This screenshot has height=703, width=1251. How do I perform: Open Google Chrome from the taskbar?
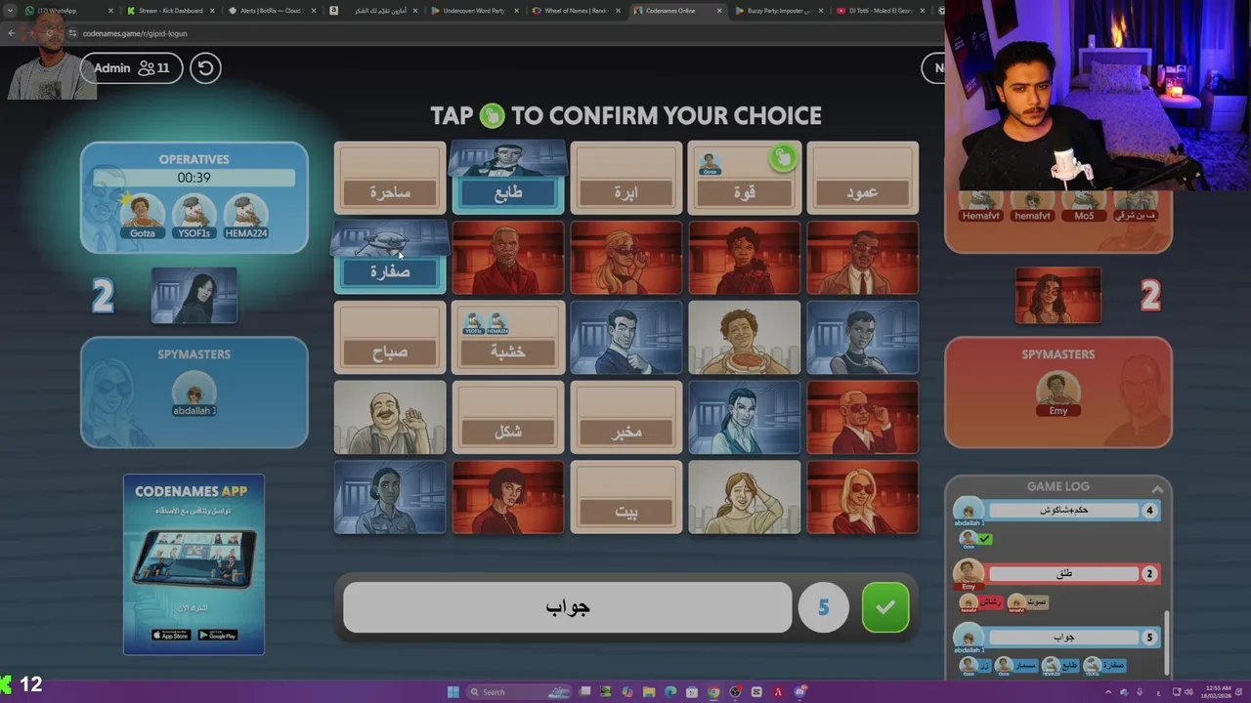[713, 692]
